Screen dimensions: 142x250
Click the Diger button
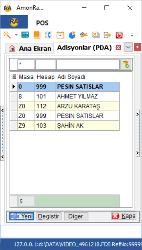[76, 216]
